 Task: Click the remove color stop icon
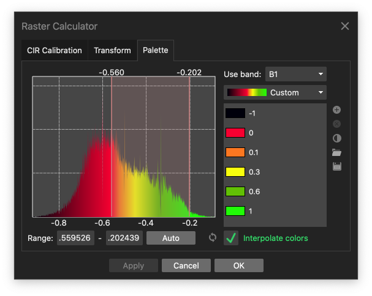(x=336, y=124)
